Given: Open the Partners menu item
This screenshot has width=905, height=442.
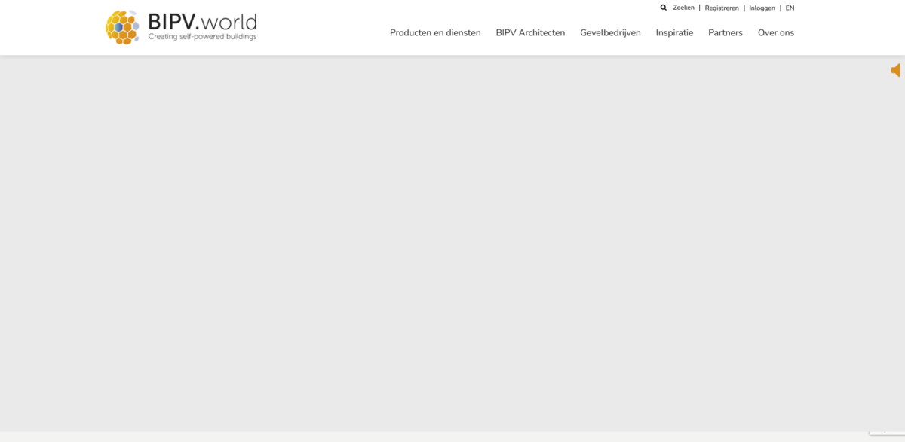Looking at the screenshot, I should (725, 33).
